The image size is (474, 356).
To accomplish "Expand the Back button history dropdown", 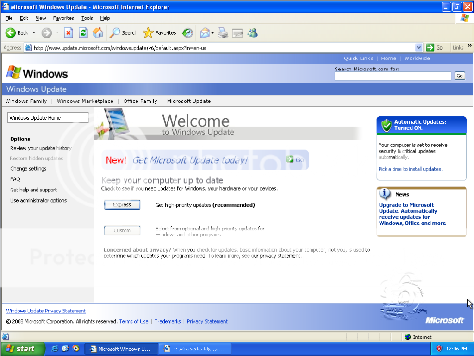I will [x=34, y=33].
